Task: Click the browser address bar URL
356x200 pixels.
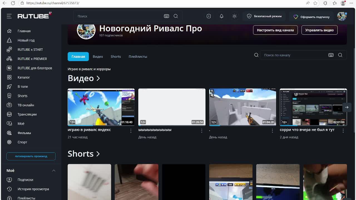Action: [53, 3]
